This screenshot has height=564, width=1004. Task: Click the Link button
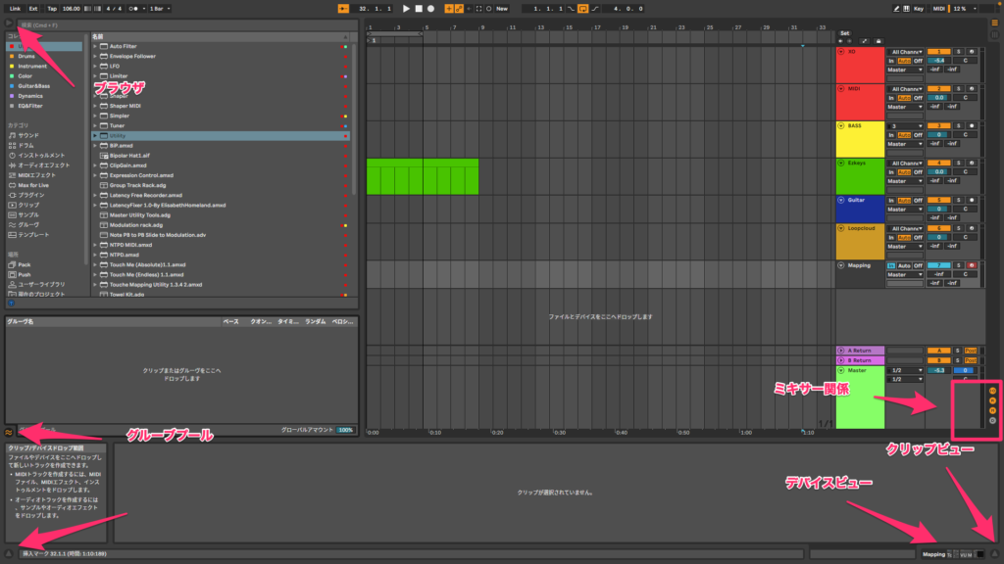coord(15,8)
